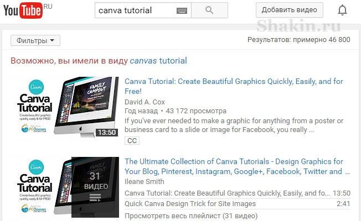This screenshot has width=361, height=221.
Task: Open 'The Ultimate Collection of Canva Tutorials' link
Action: tap(237, 166)
